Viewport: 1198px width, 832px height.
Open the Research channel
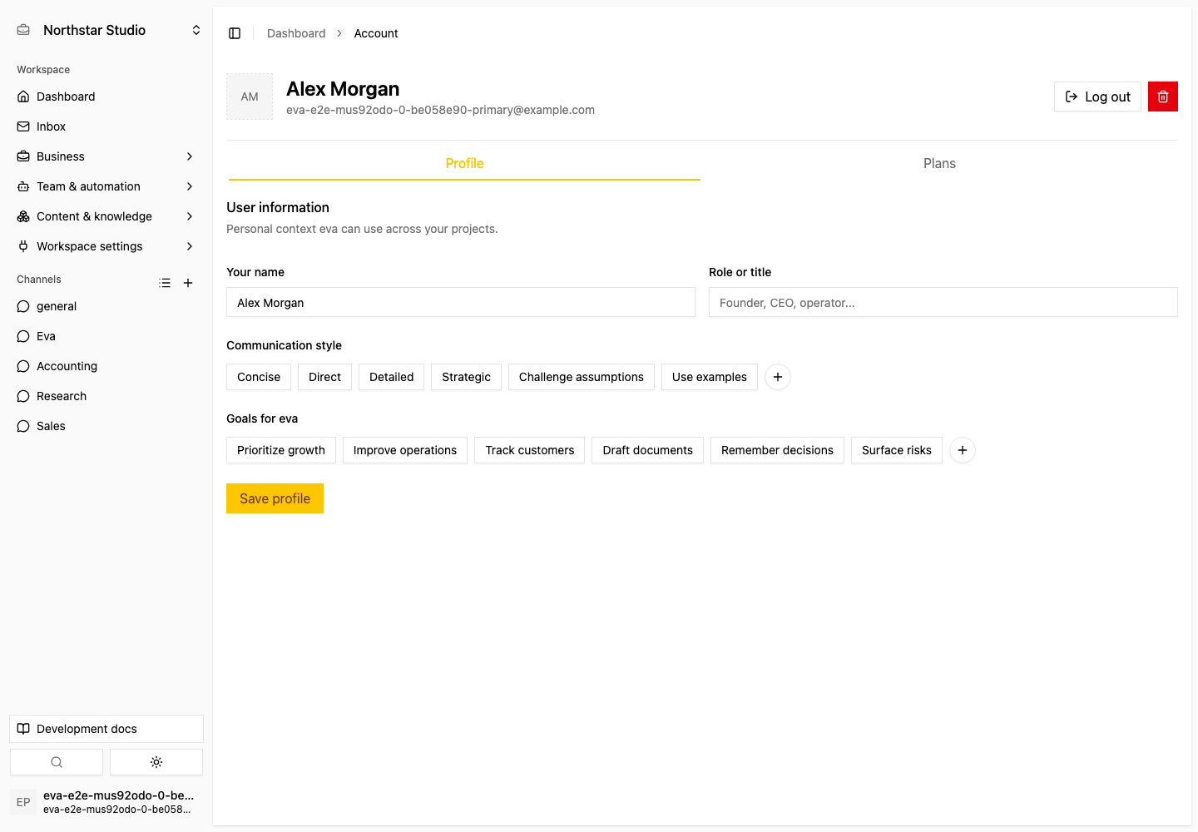pyautogui.click(x=106, y=396)
